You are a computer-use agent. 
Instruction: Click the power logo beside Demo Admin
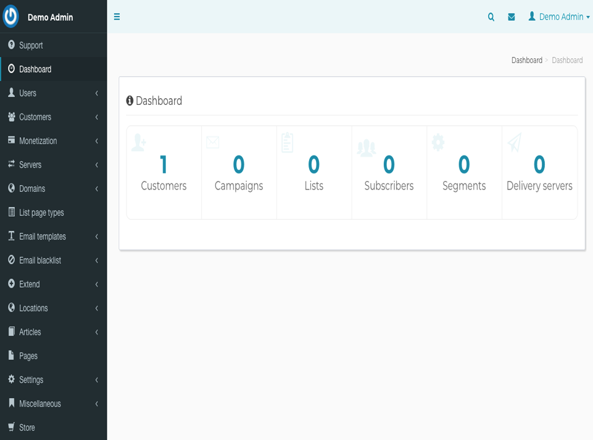click(11, 17)
